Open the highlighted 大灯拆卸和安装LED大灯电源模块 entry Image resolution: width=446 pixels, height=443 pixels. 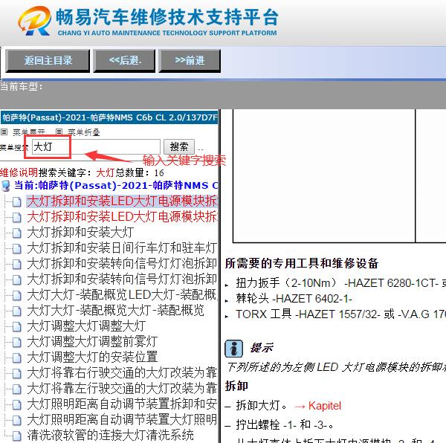[x=123, y=201]
